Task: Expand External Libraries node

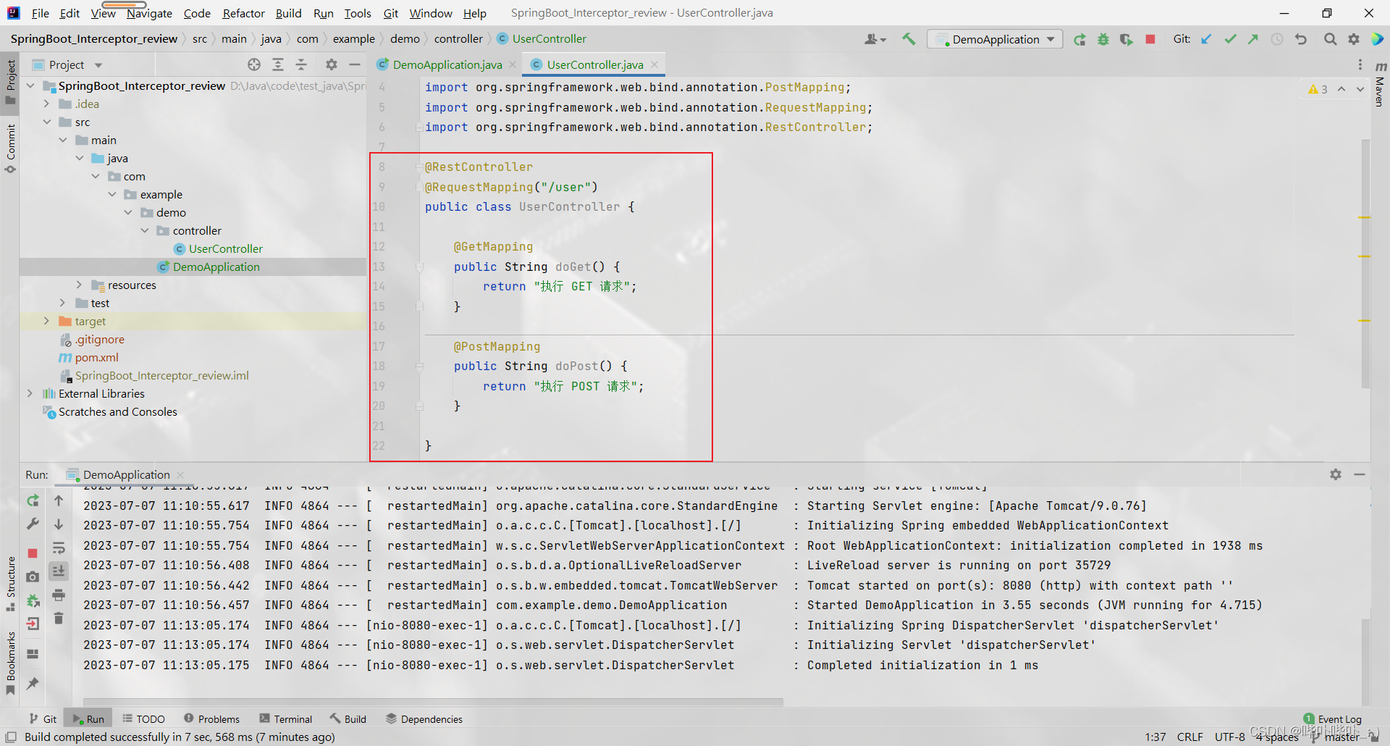Action: click(x=30, y=393)
